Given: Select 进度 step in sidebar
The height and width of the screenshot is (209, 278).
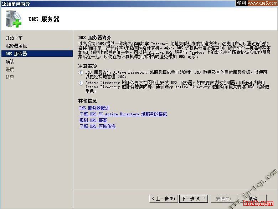Looking at the screenshot, I should tap(10, 69).
